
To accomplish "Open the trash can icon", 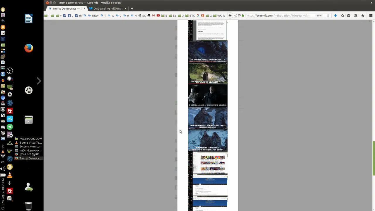I will click(29, 206).
